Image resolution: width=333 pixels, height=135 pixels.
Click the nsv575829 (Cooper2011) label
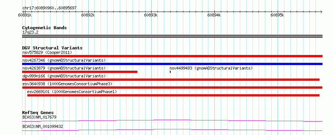click(x=47, y=52)
